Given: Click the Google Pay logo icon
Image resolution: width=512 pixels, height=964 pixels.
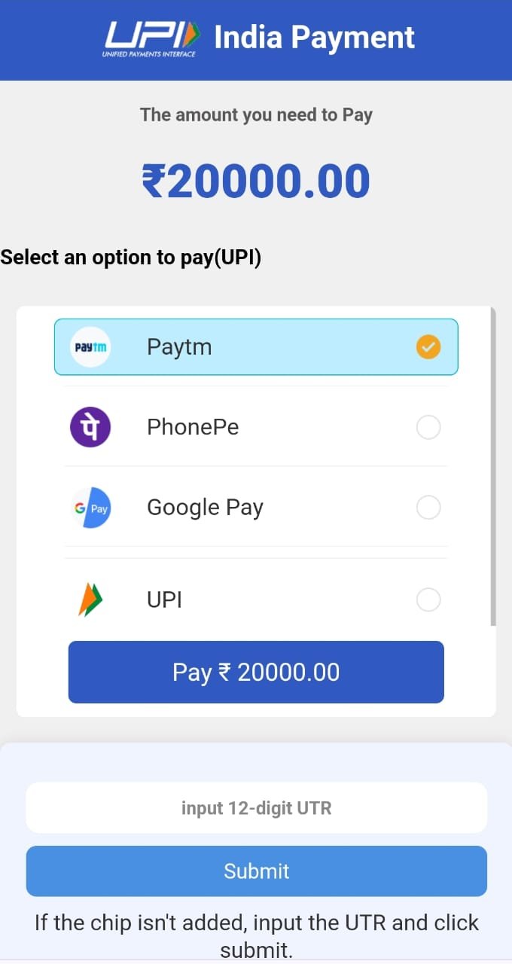Looking at the screenshot, I should point(90,508).
